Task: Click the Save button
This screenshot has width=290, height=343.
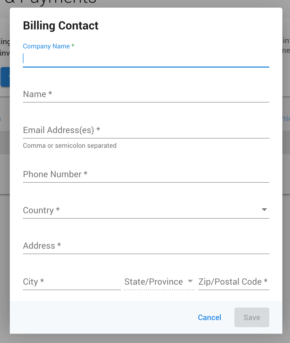Action: point(252,317)
